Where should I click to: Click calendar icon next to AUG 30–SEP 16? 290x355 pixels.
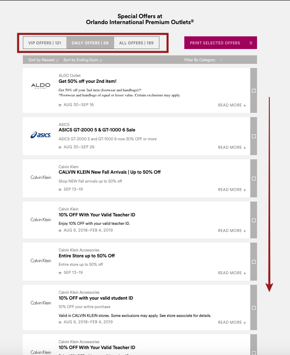click(60, 105)
